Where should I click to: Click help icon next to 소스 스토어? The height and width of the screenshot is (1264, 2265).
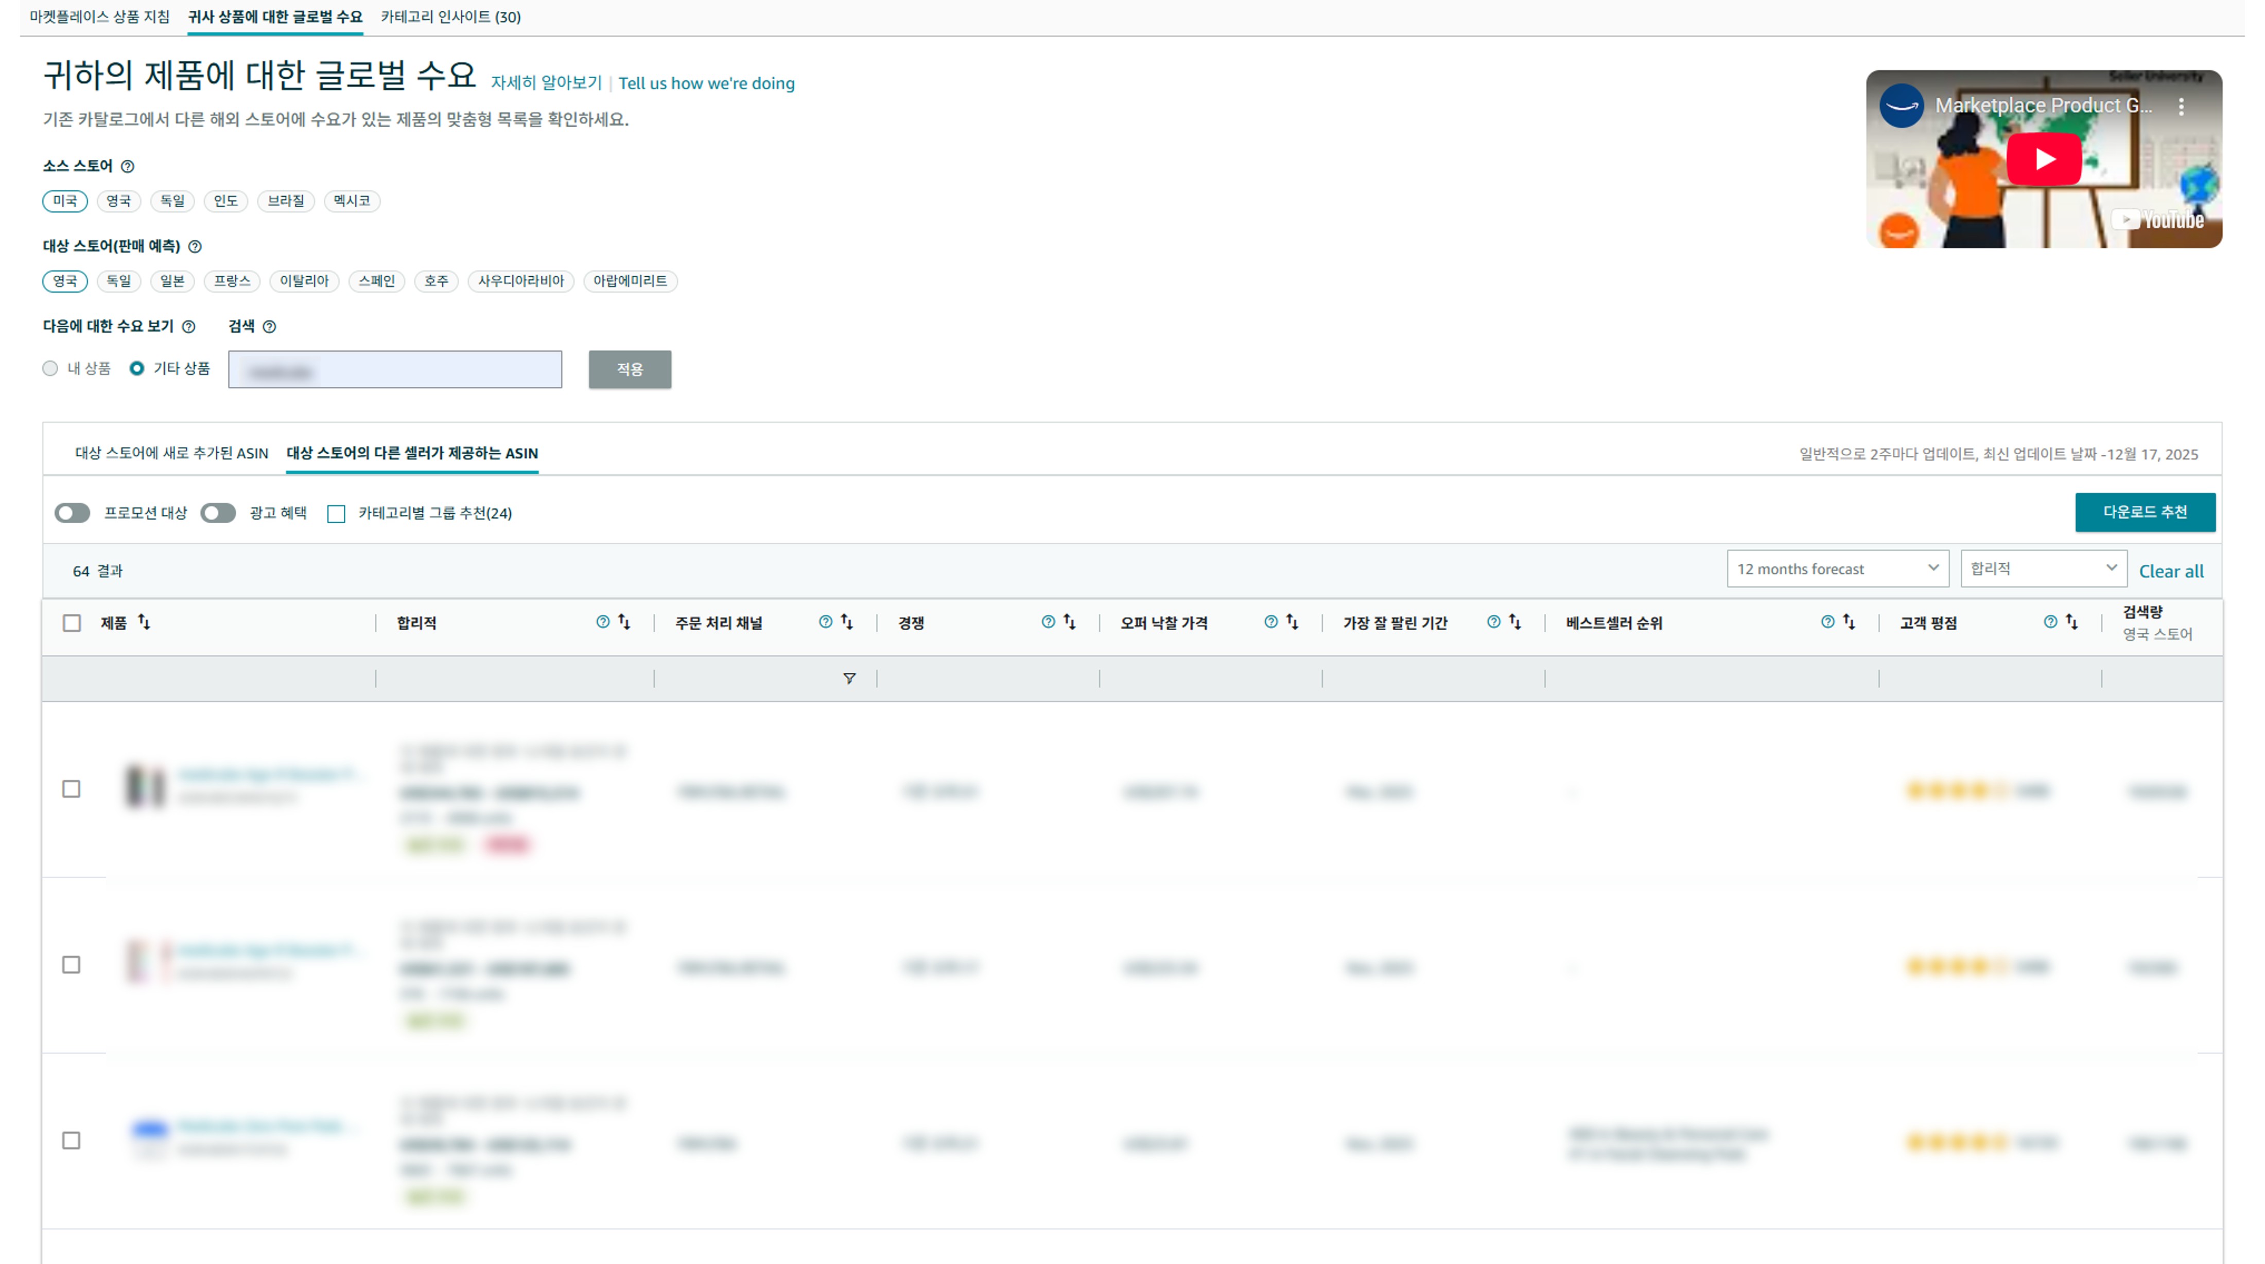(x=128, y=166)
